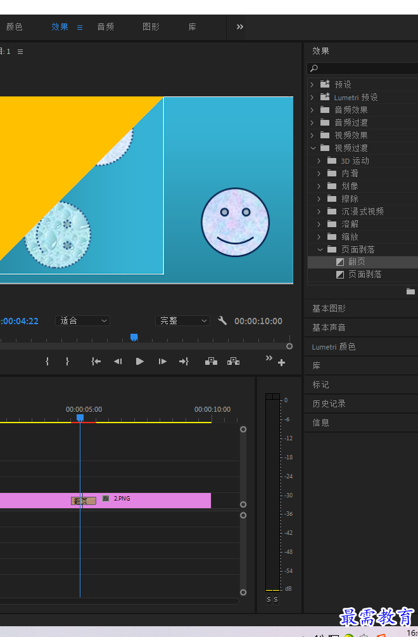The height and width of the screenshot is (637, 418).
Task: Expand the 内滑 subfolder
Action: point(319,173)
